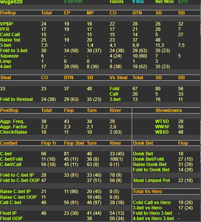Select Check/Raise river value 2 (63)
Viewport: 201px width, 222px height.
click(116, 132)
